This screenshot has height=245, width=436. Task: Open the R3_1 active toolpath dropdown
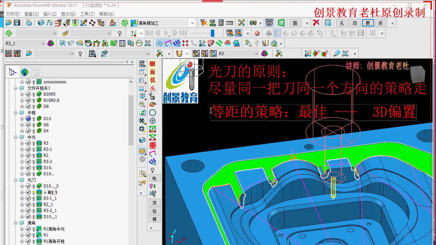click(x=43, y=43)
